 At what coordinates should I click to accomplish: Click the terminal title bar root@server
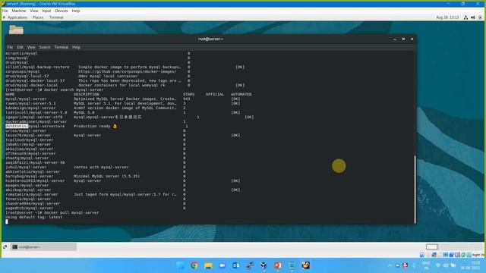coord(210,39)
